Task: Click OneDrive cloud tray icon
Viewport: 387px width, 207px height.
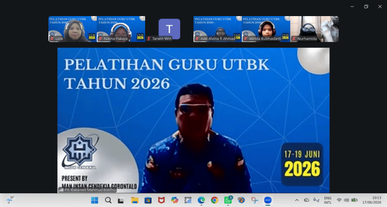Action: (306, 200)
